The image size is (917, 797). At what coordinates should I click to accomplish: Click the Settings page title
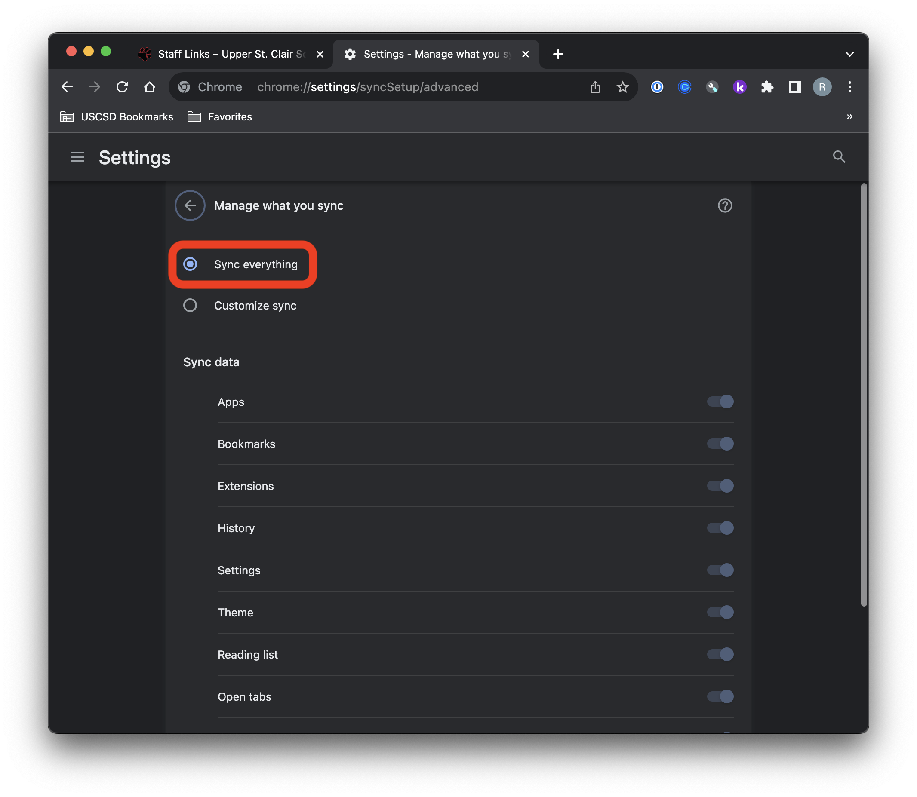[135, 157]
